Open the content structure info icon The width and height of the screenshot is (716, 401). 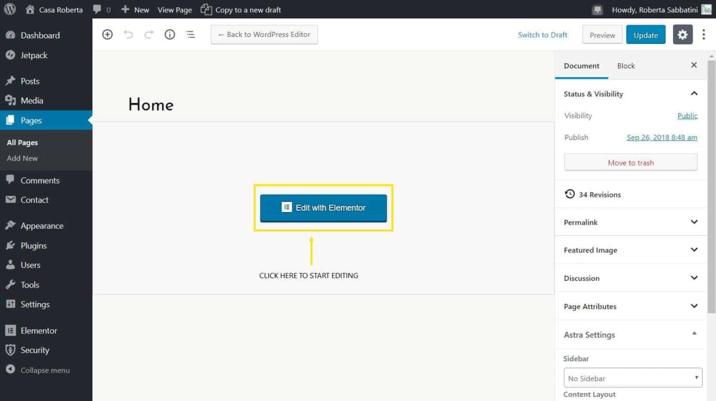[x=169, y=34]
